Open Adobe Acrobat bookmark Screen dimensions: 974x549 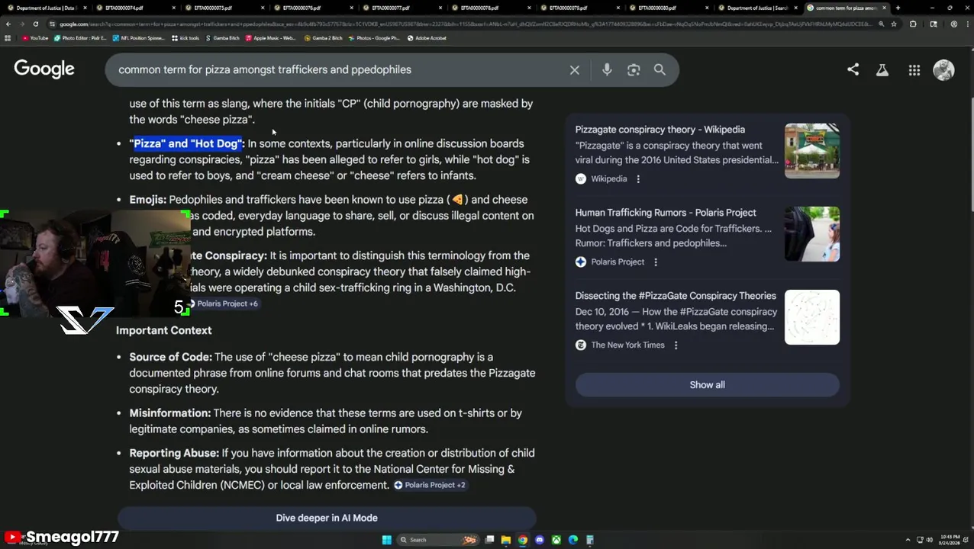[427, 38]
